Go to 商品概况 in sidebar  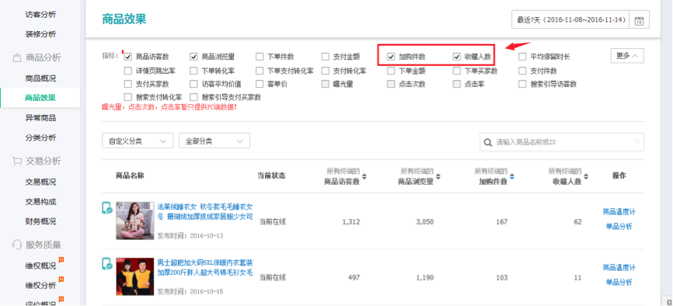click(x=40, y=78)
